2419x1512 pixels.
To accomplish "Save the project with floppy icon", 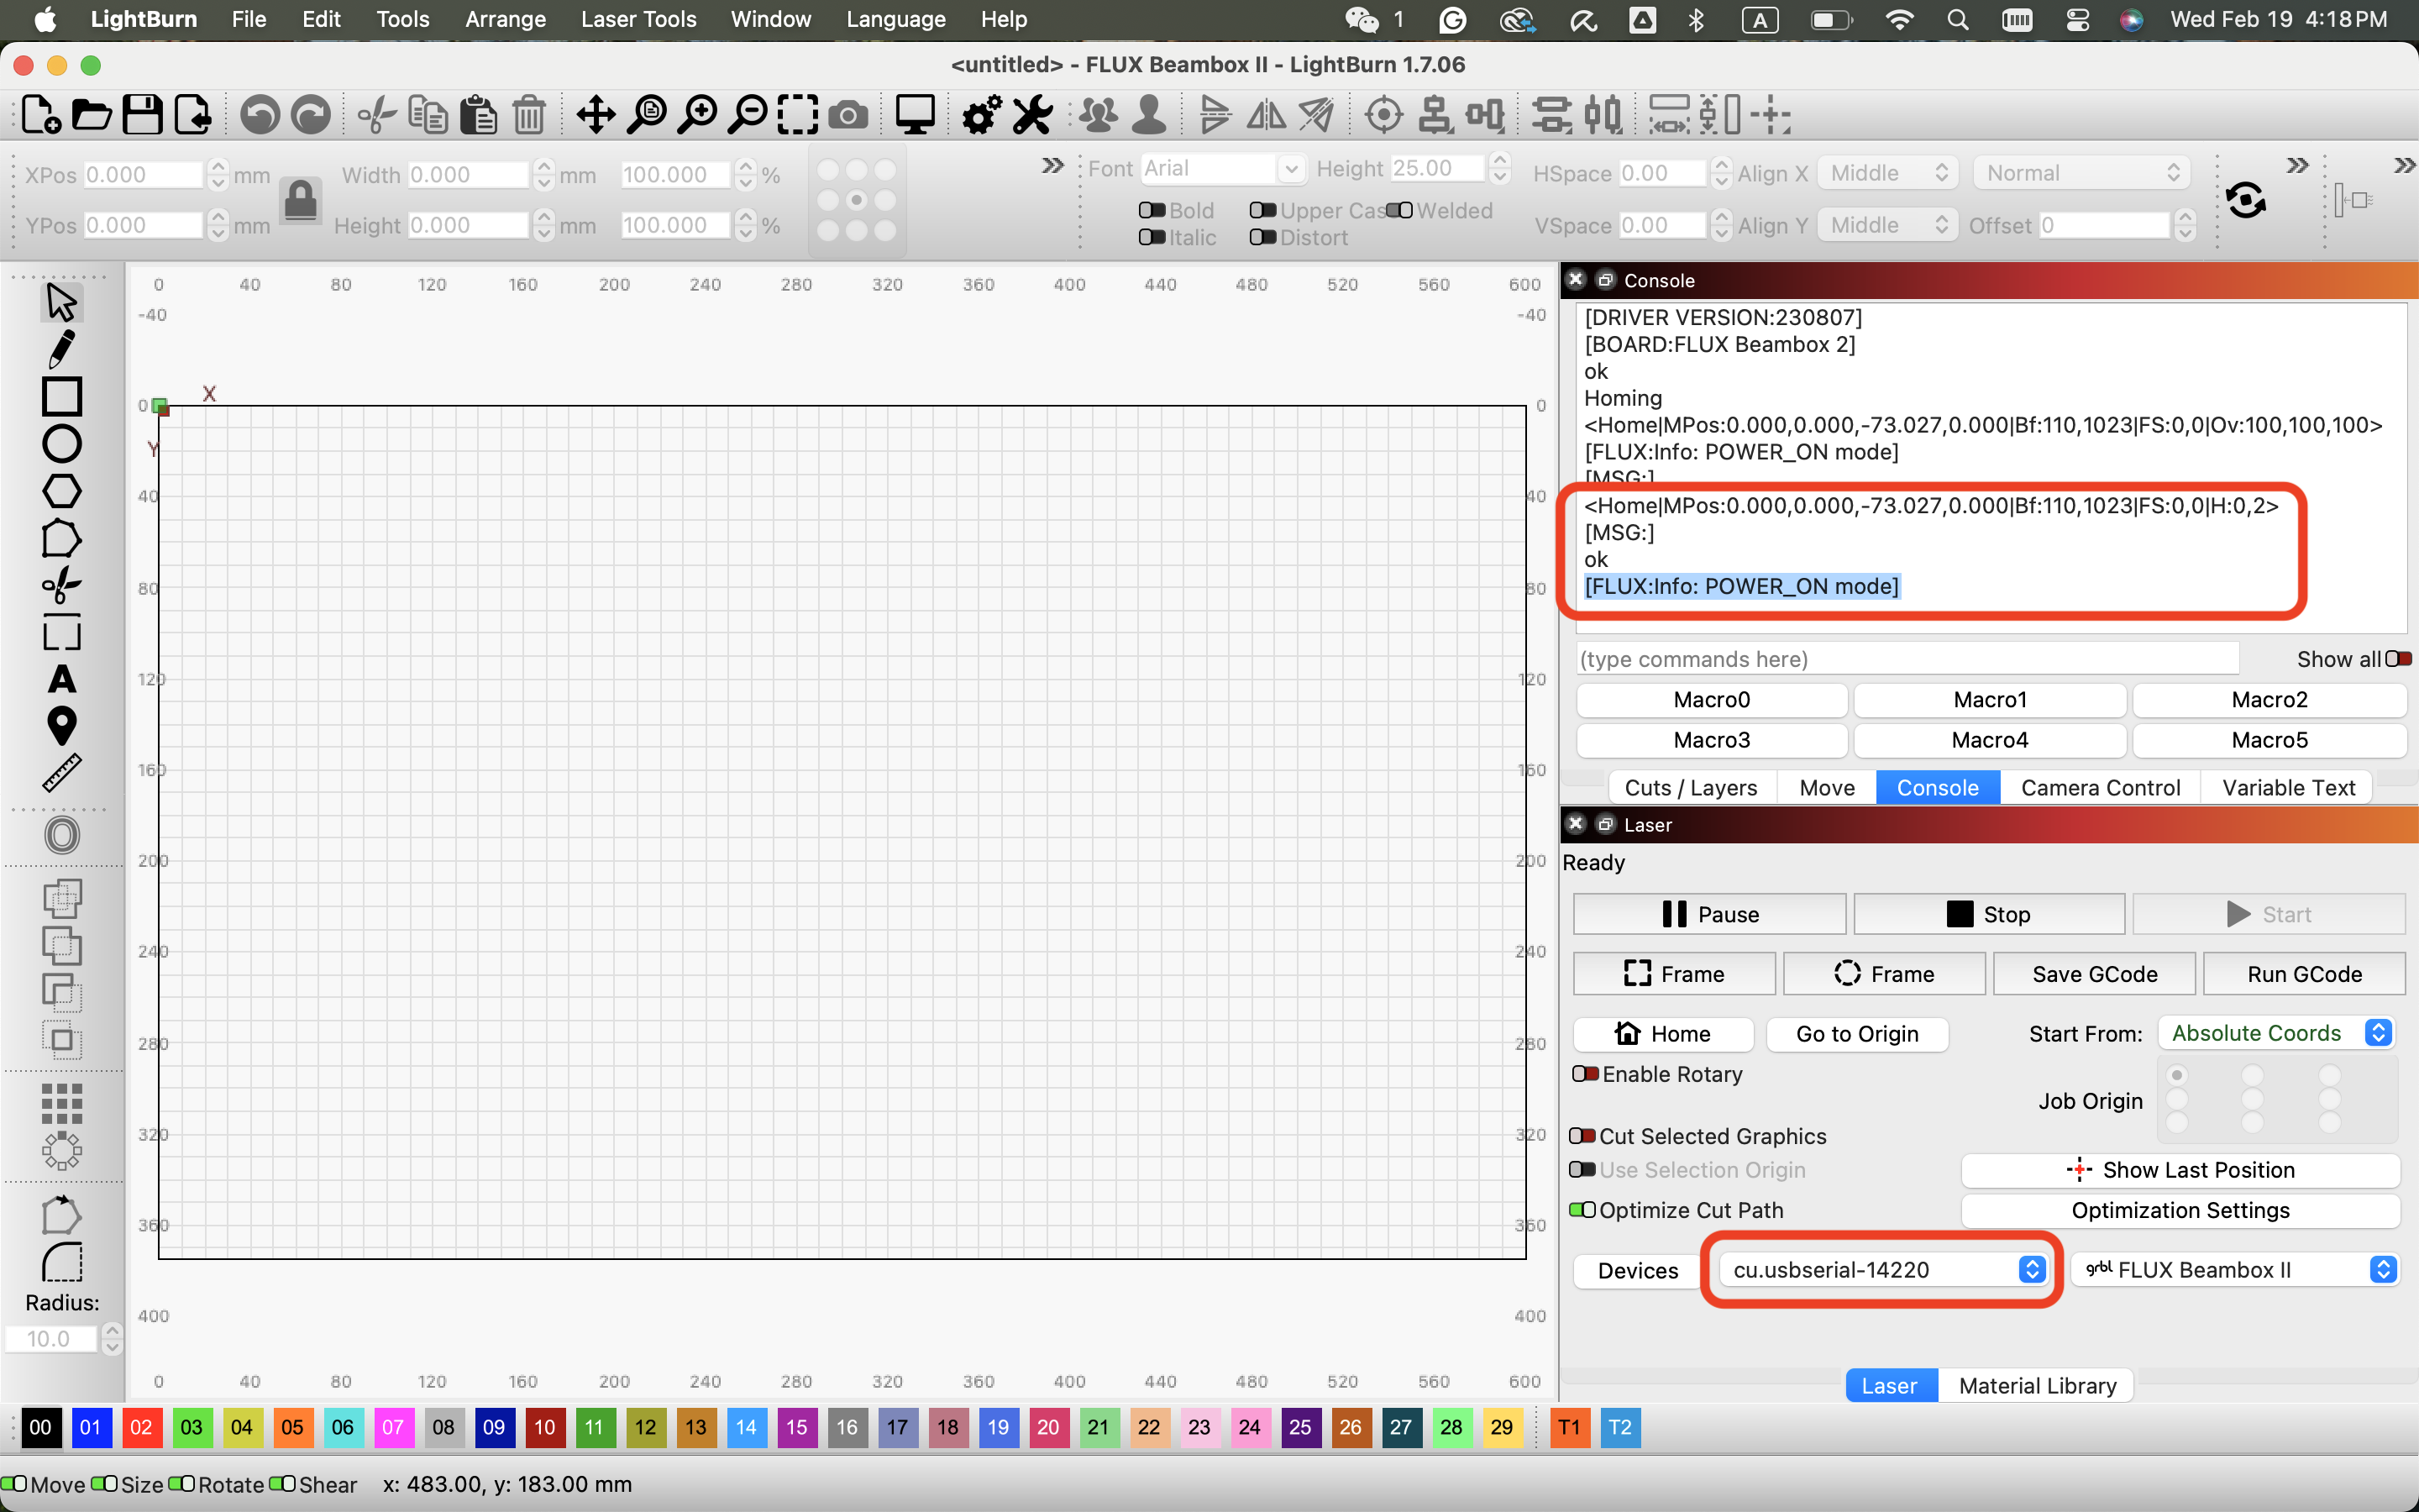I will coord(142,115).
